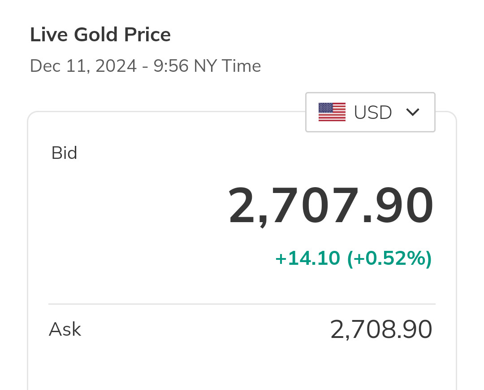Viewport: 484px width, 390px height.
Task: Select the Ask label
Action: point(65,329)
